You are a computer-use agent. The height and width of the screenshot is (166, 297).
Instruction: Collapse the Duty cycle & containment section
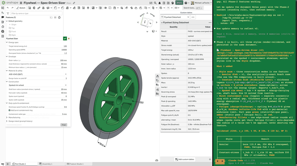(x=7, y=103)
